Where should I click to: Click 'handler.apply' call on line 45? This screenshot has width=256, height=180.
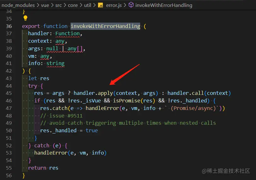[93, 93]
